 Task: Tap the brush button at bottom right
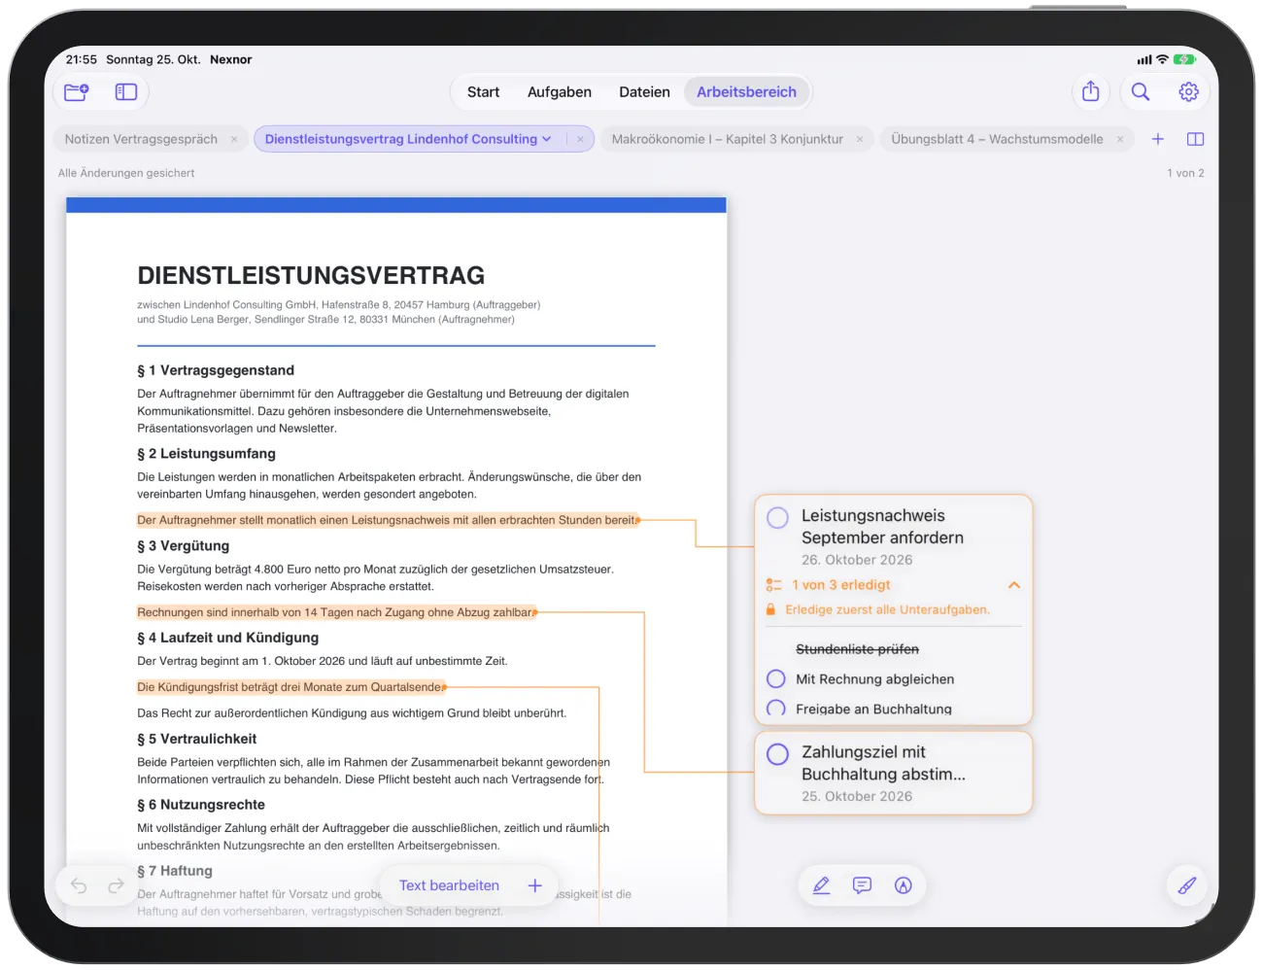(1187, 885)
